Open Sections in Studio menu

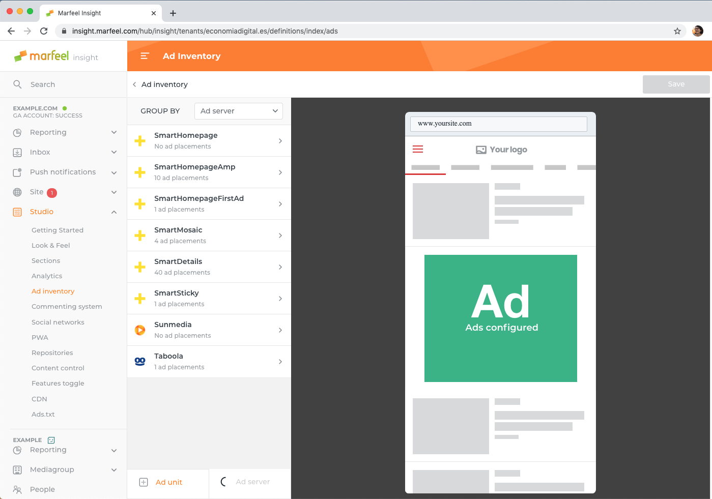pos(46,260)
